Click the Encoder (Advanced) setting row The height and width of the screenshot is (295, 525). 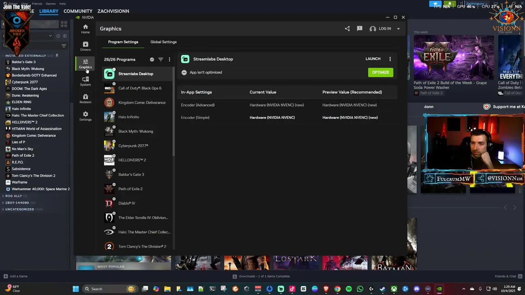(x=287, y=105)
